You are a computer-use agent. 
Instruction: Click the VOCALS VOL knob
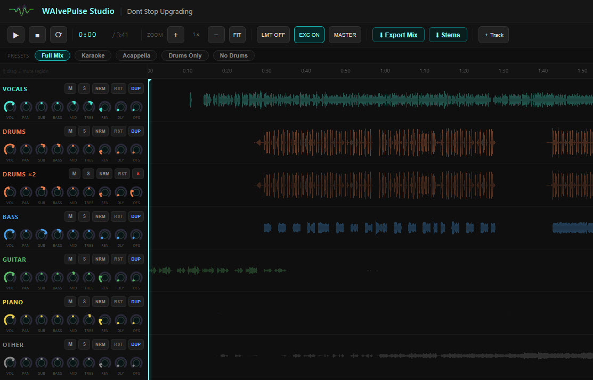point(10,107)
